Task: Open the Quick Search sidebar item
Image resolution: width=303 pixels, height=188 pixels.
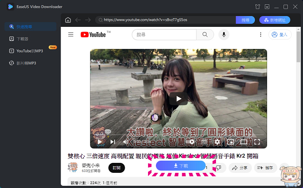Action: pos(30,27)
